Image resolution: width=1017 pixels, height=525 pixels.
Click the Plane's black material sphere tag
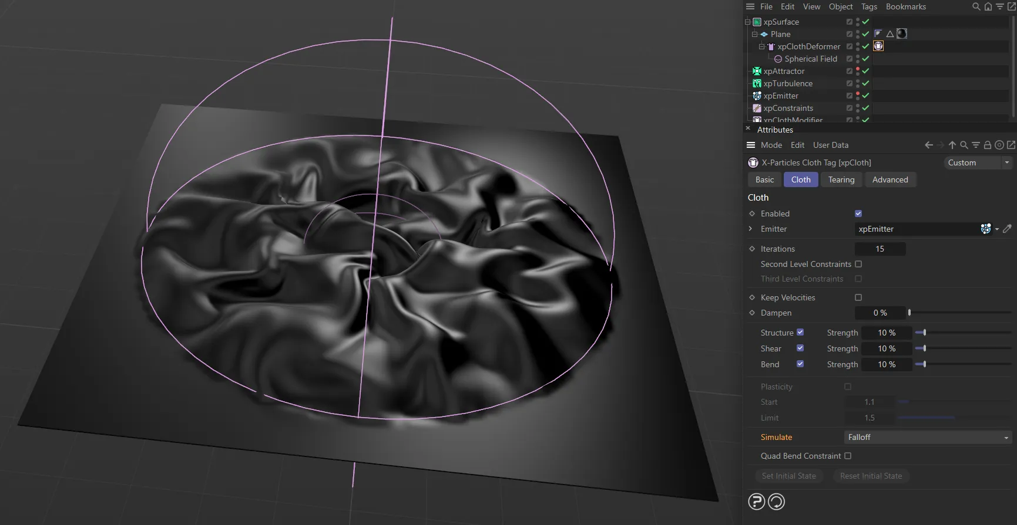pos(902,33)
